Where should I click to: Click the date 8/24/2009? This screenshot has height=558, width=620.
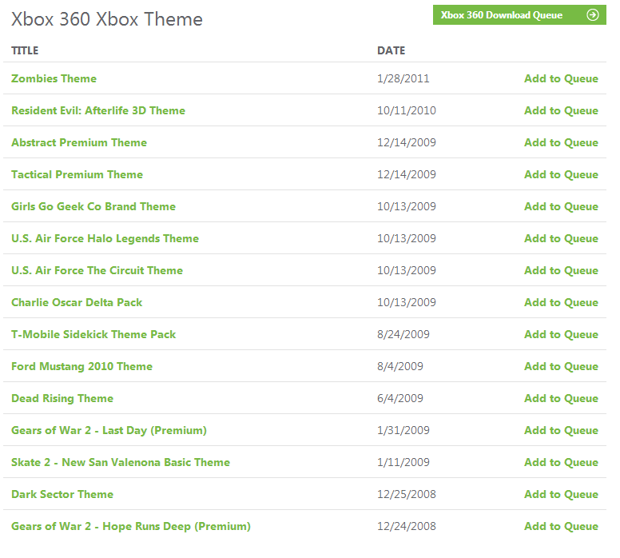[x=403, y=335]
